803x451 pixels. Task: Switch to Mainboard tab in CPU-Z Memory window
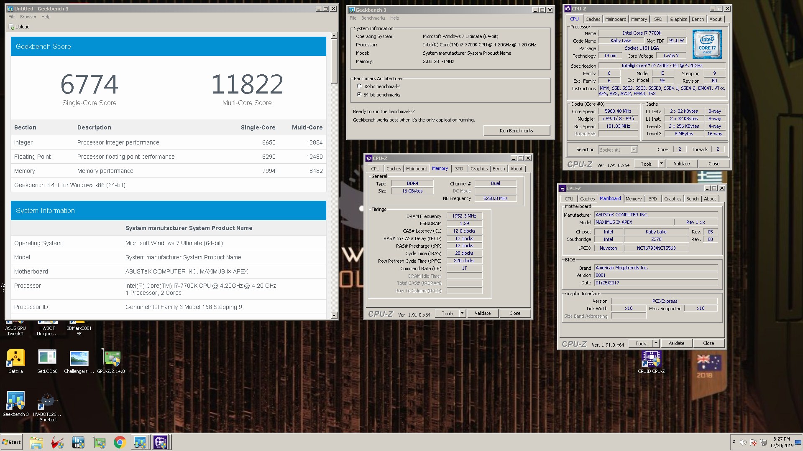click(417, 169)
